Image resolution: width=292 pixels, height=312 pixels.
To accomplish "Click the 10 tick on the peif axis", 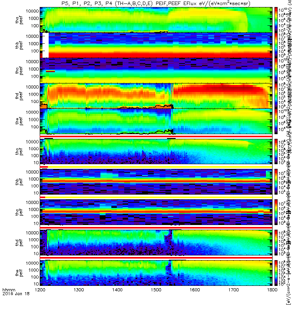I will [x=36, y=284].
